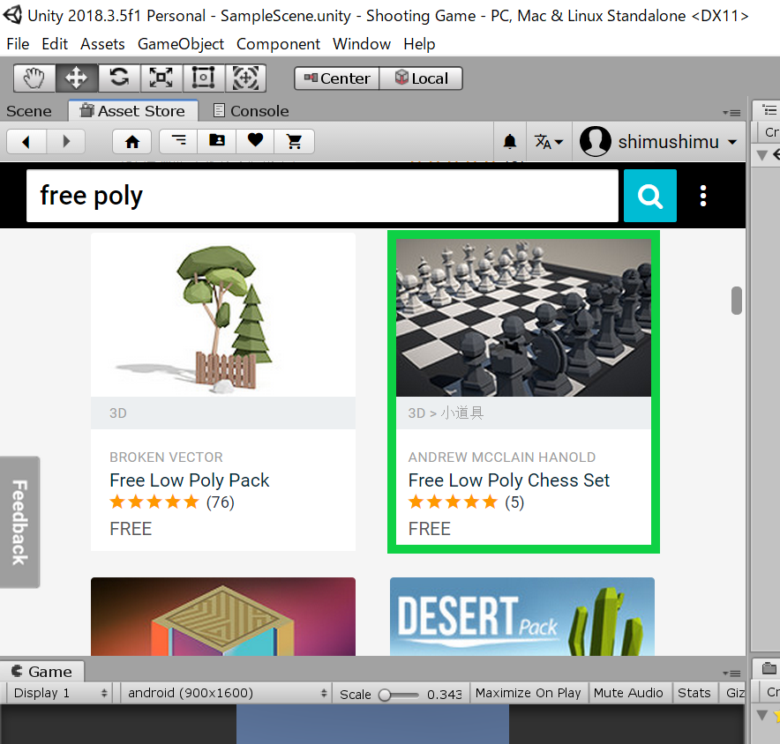
Task: Click the Game view Scale slider
Action: point(399,695)
